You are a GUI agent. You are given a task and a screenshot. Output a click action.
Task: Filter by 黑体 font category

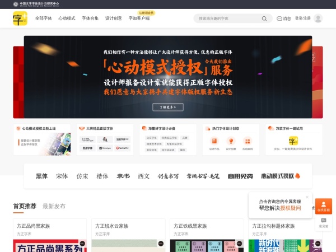42,176
